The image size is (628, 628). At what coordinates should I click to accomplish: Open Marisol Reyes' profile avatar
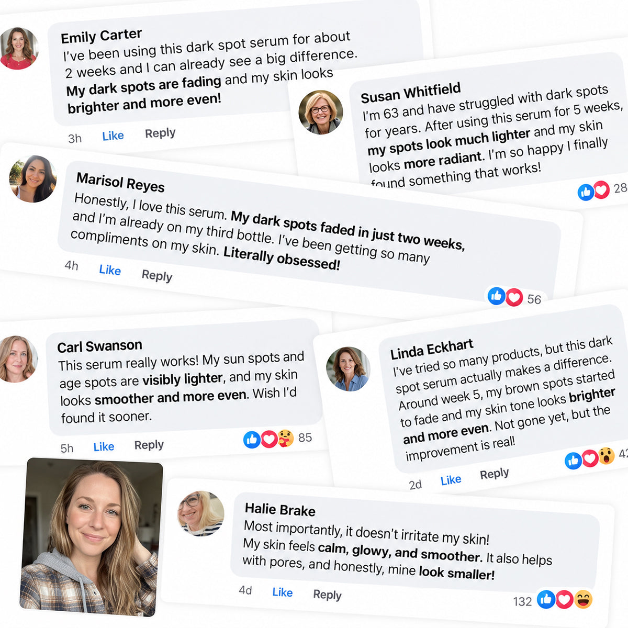point(33,178)
